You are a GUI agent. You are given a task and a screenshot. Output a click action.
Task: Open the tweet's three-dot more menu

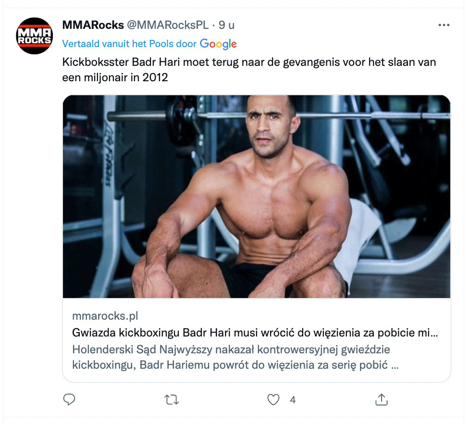(444, 25)
